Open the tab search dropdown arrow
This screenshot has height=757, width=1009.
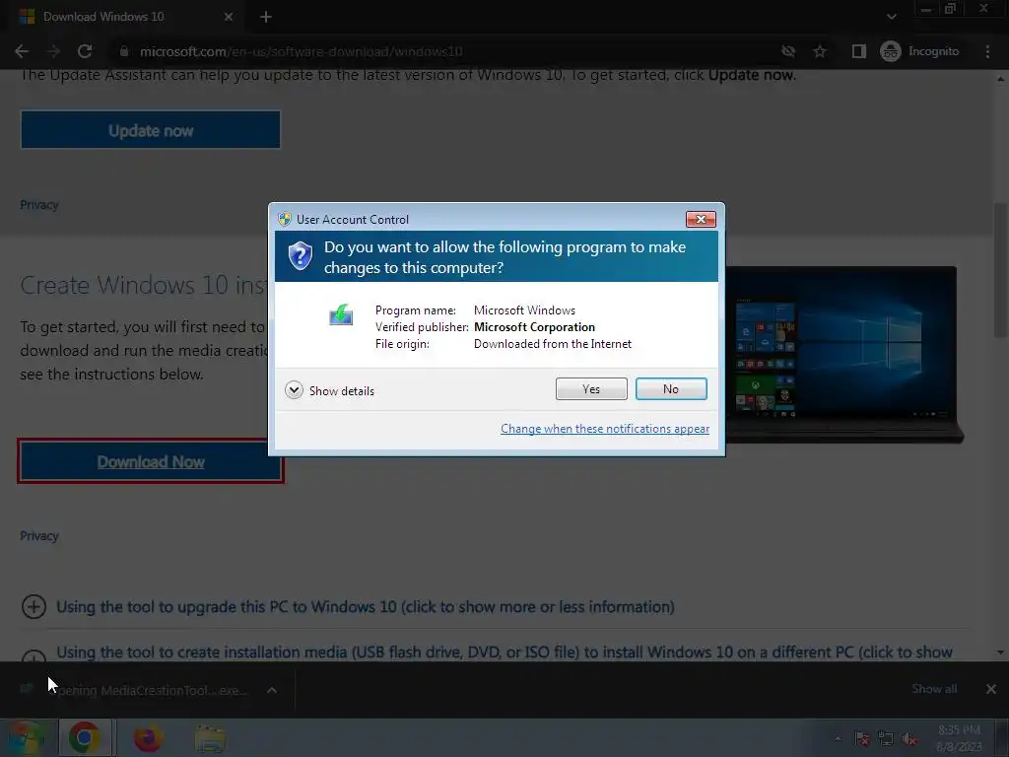coord(891,17)
